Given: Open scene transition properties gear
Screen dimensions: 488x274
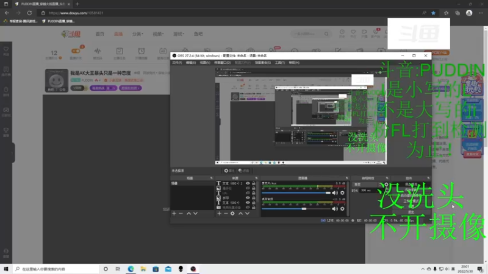Looking at the screenshot, I should click(x=386, y=184).
